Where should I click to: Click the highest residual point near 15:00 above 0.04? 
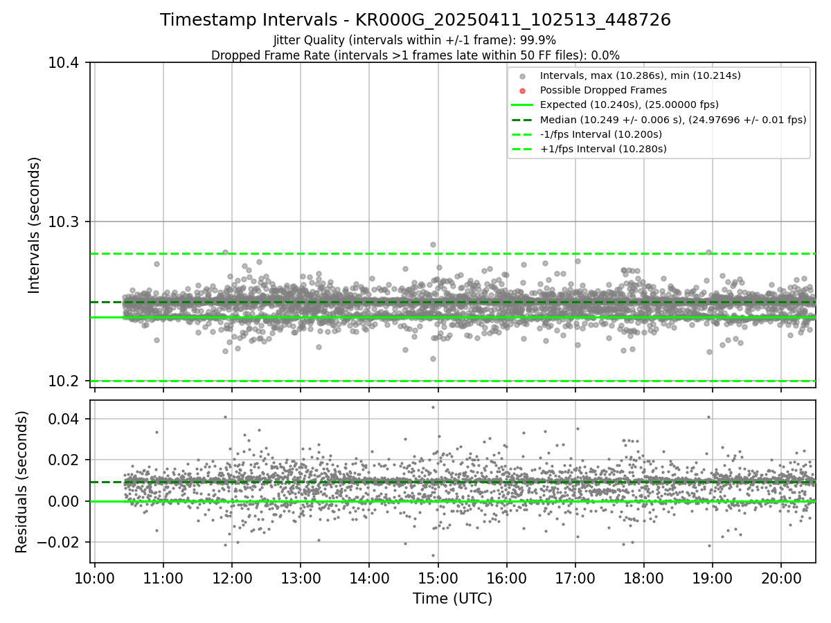[x=433, y=407]
